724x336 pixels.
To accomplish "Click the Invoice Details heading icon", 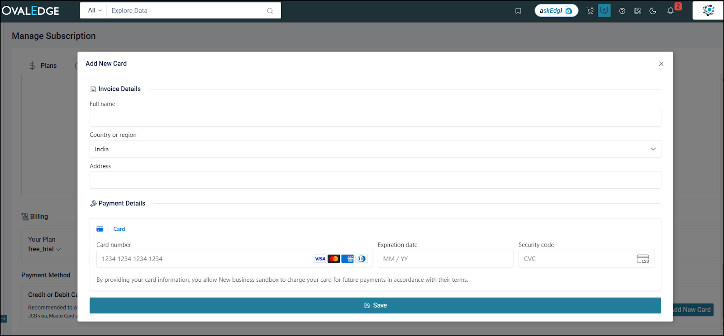I will click(x=93, y=89).
